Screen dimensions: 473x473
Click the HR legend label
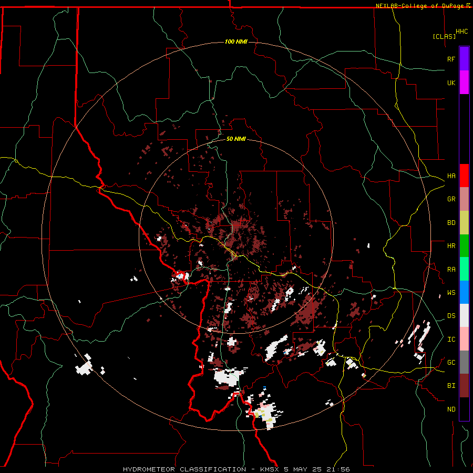451,246
